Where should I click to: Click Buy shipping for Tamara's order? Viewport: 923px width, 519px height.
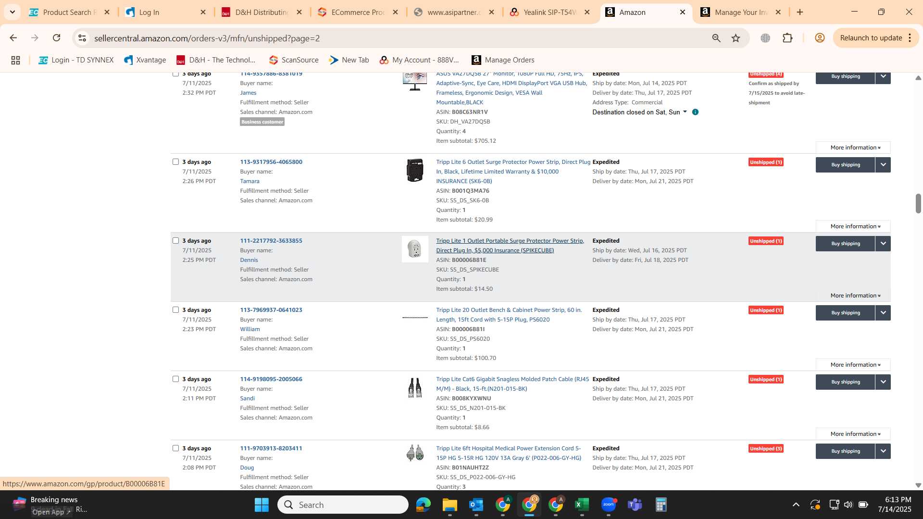tap(846, 165)
